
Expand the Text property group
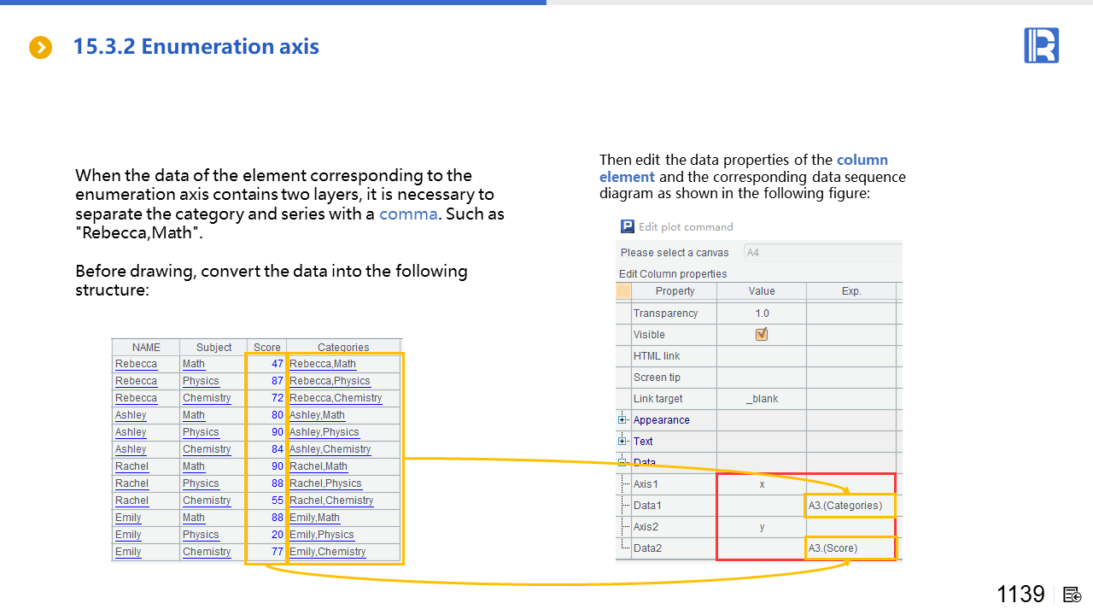(x=623, y=442)
